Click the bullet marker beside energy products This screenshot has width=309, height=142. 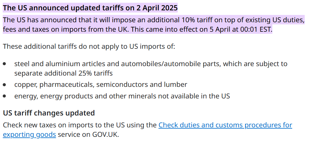[5, 96]
